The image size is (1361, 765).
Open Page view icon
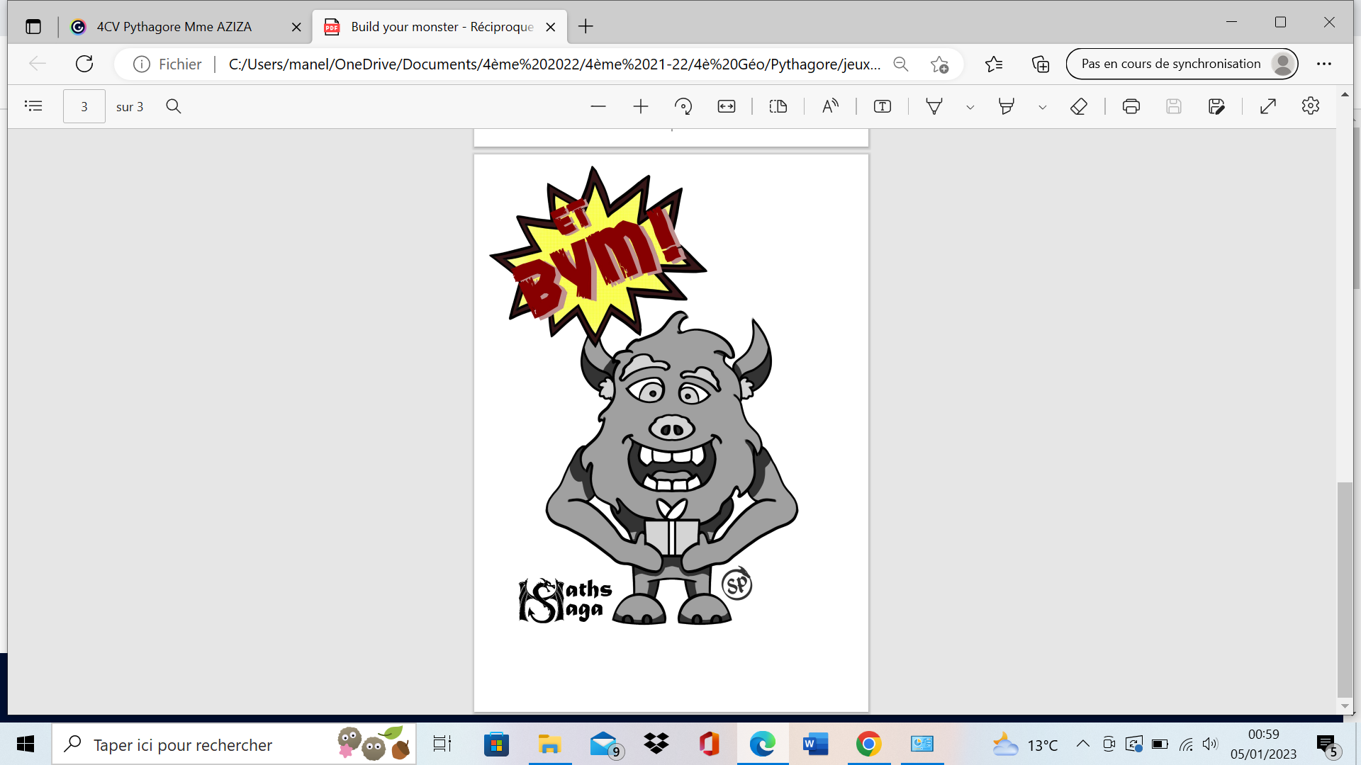[x=778, y=106]
